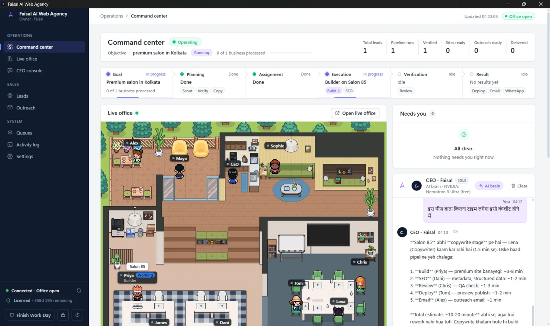
Task: Play audio of CEO Faisal message
Action: [455, 232]
